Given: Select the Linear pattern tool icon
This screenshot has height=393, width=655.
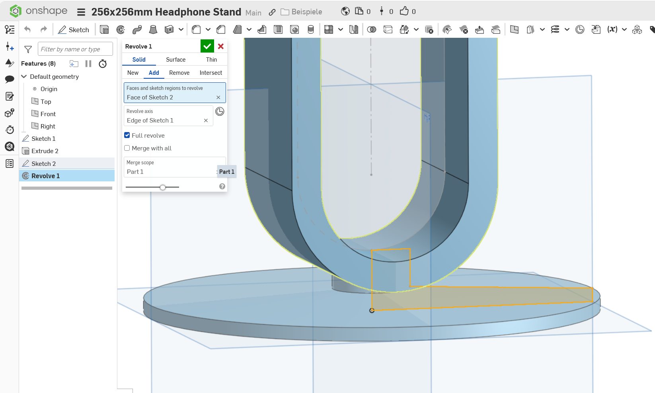Looking at the screenshot, I should pos(329,29).
